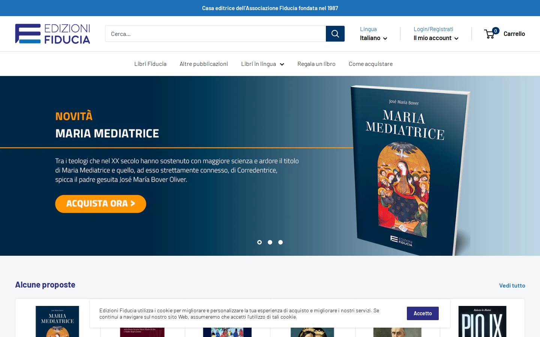Open the Il mio account dropdown
Image resolution: width=540 pixels, height=337 pixels.
coord(436,38)
